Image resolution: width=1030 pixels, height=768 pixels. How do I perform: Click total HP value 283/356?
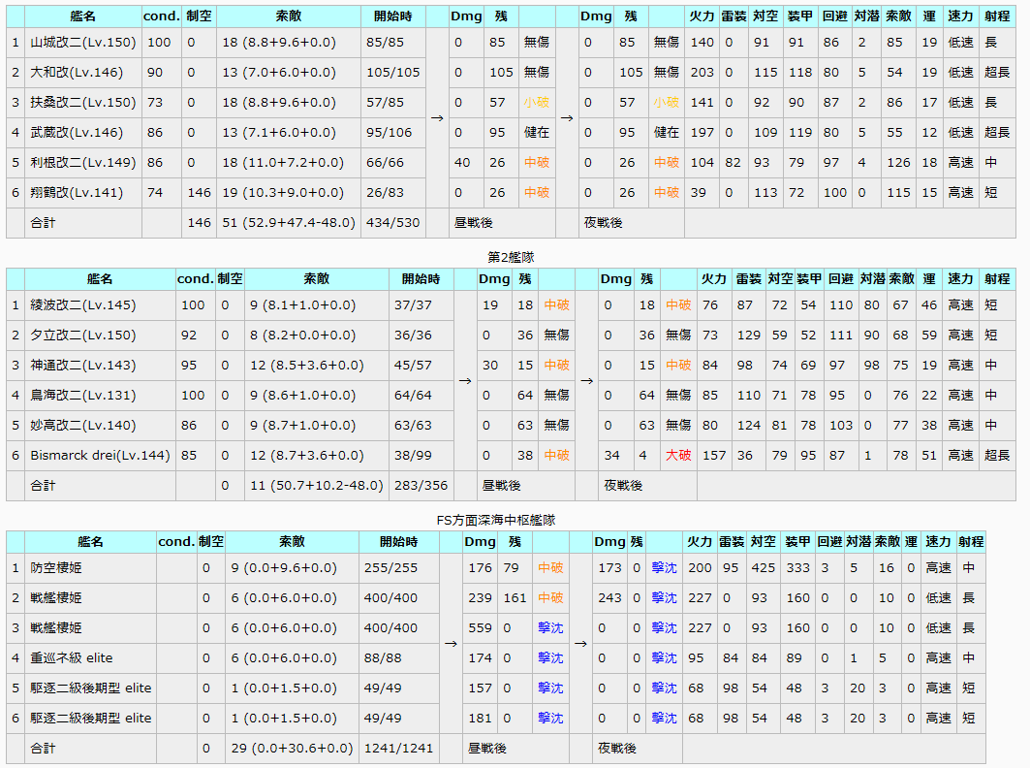[x=421, y=485]
